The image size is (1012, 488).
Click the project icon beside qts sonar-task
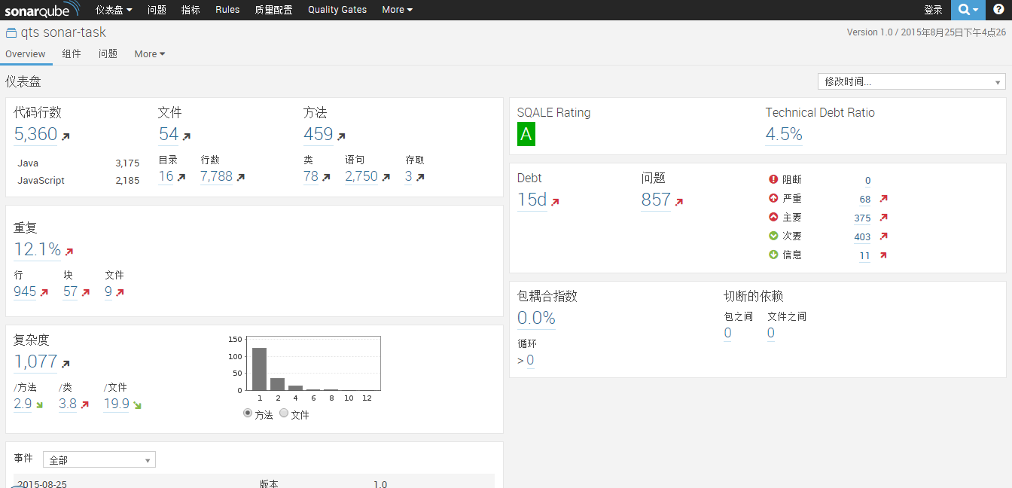click(11, 33)
